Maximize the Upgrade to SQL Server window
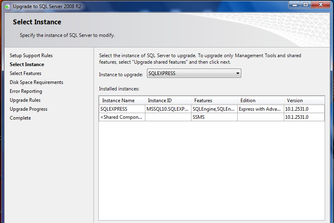 coord(306,5)
